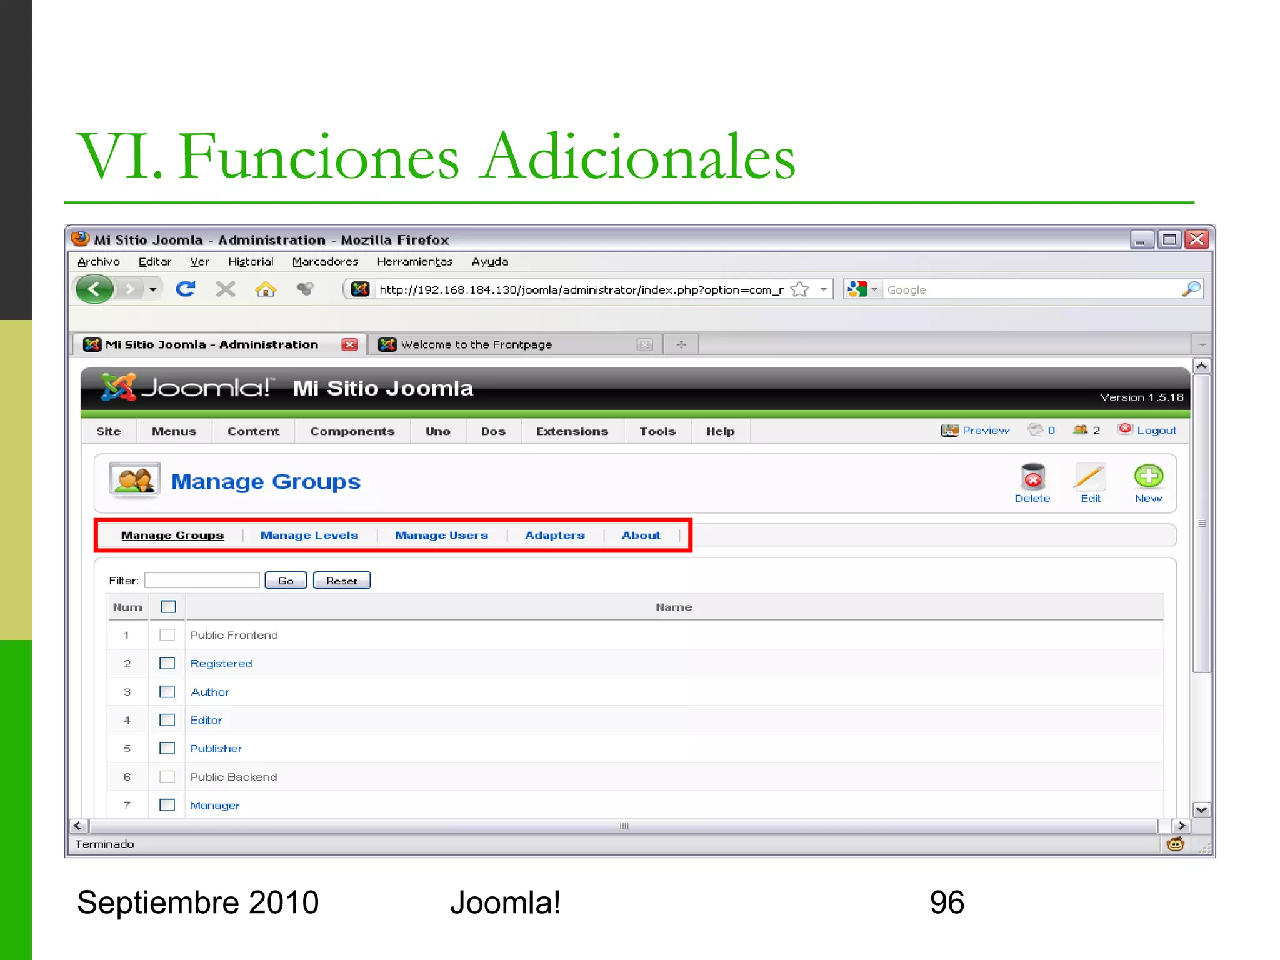This screenshot has width=1280, height=960.
Task: Open the Registered group link
Action: coord(221,663)
